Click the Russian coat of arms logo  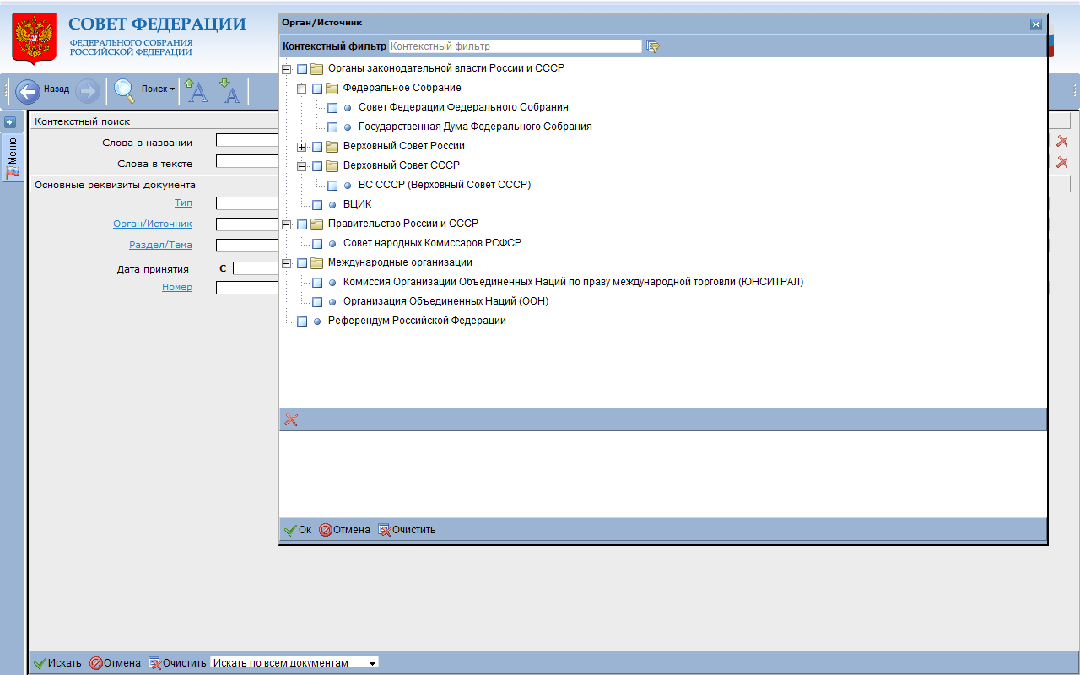pyautogui.click(x=34, y=39)
